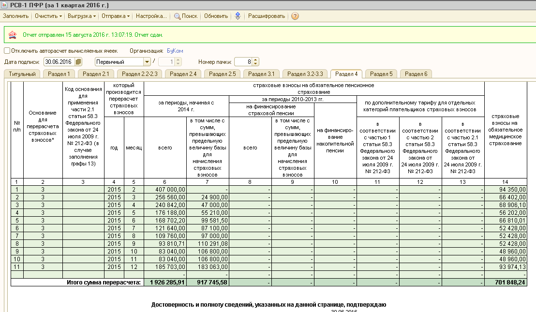Viewport: 536px width, 312px height.
Task: Click the РСВ-1 ПФР window title icon
Action: pyautogui.click(x=4, y=5)
